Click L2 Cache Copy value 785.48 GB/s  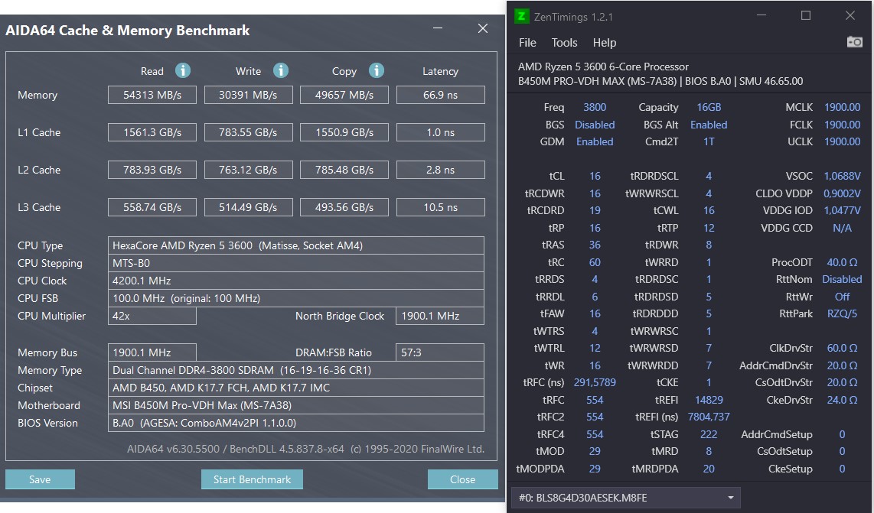coord(344,170)
